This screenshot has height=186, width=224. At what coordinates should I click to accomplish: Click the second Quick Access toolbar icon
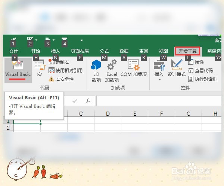30,39
